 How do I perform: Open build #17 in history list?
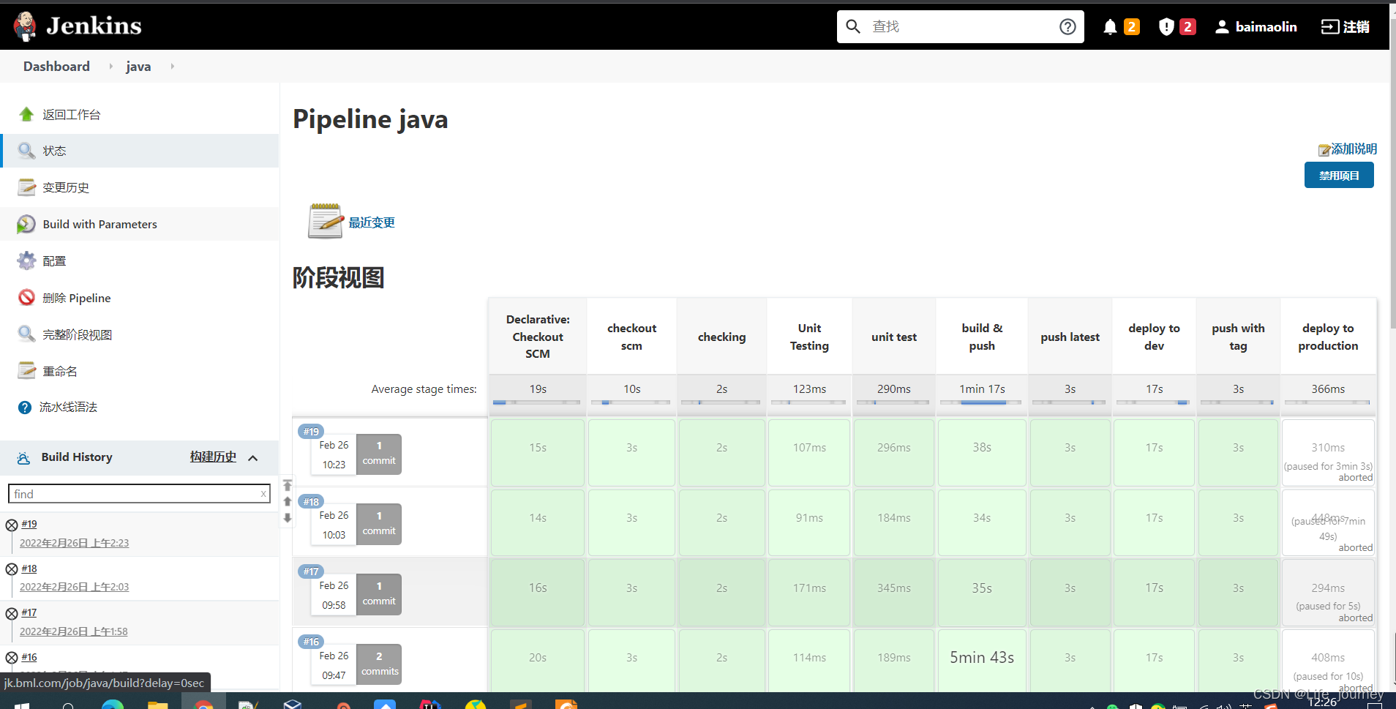(x=29, y=612)
